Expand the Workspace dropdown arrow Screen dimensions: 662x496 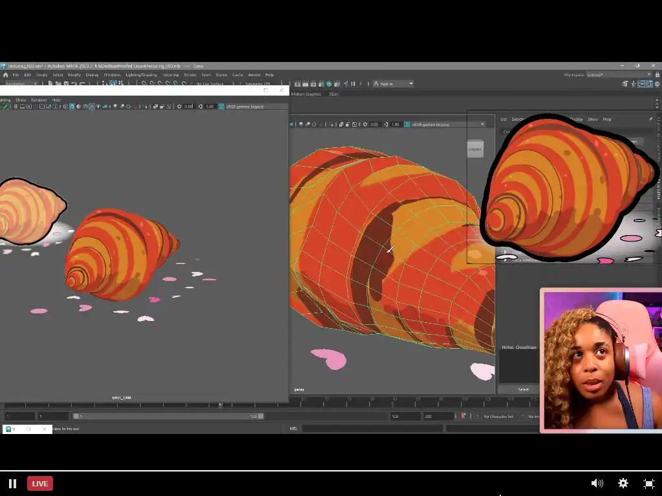[649, 75]
